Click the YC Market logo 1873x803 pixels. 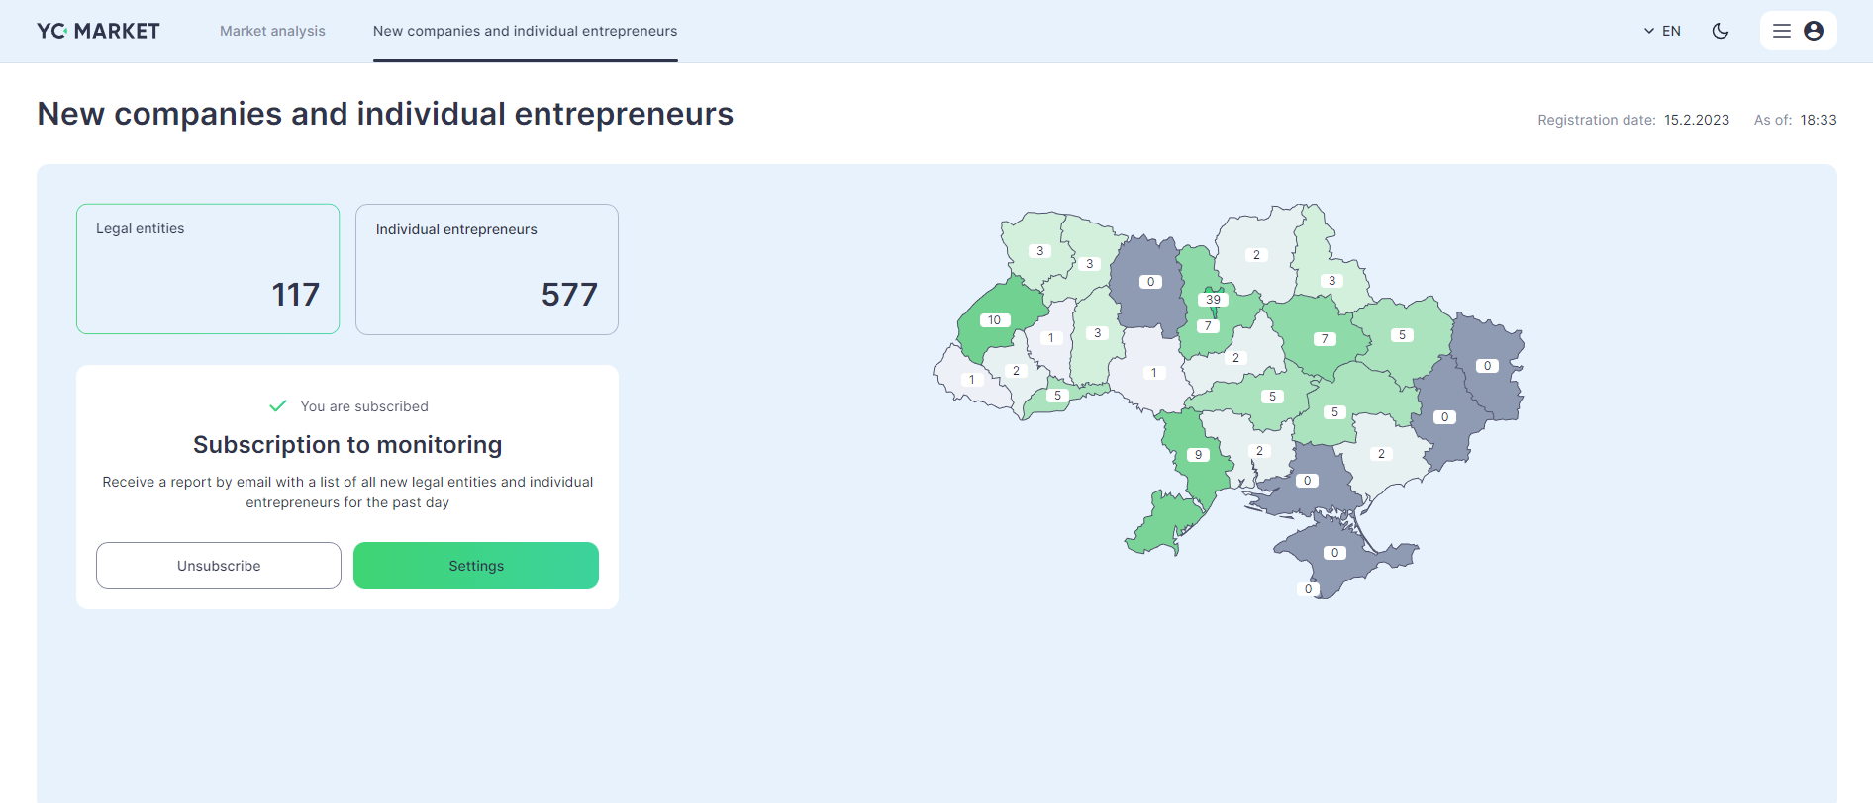tap(98, 31)
